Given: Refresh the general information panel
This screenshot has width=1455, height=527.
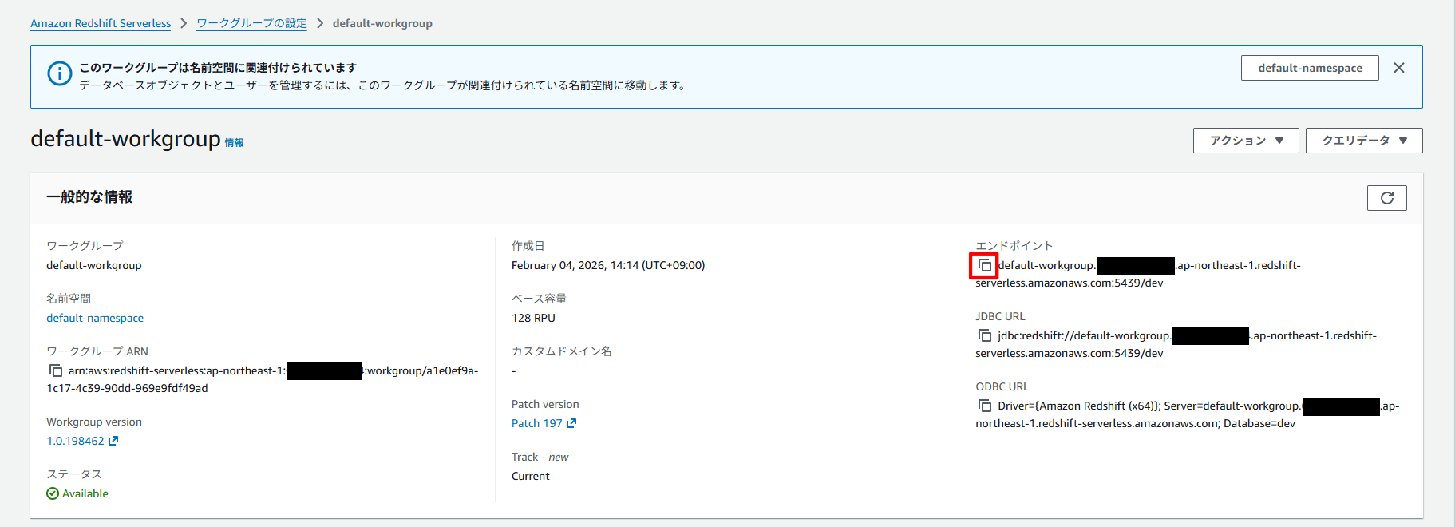Looking at the screenshot, I should click(1386, 198).
